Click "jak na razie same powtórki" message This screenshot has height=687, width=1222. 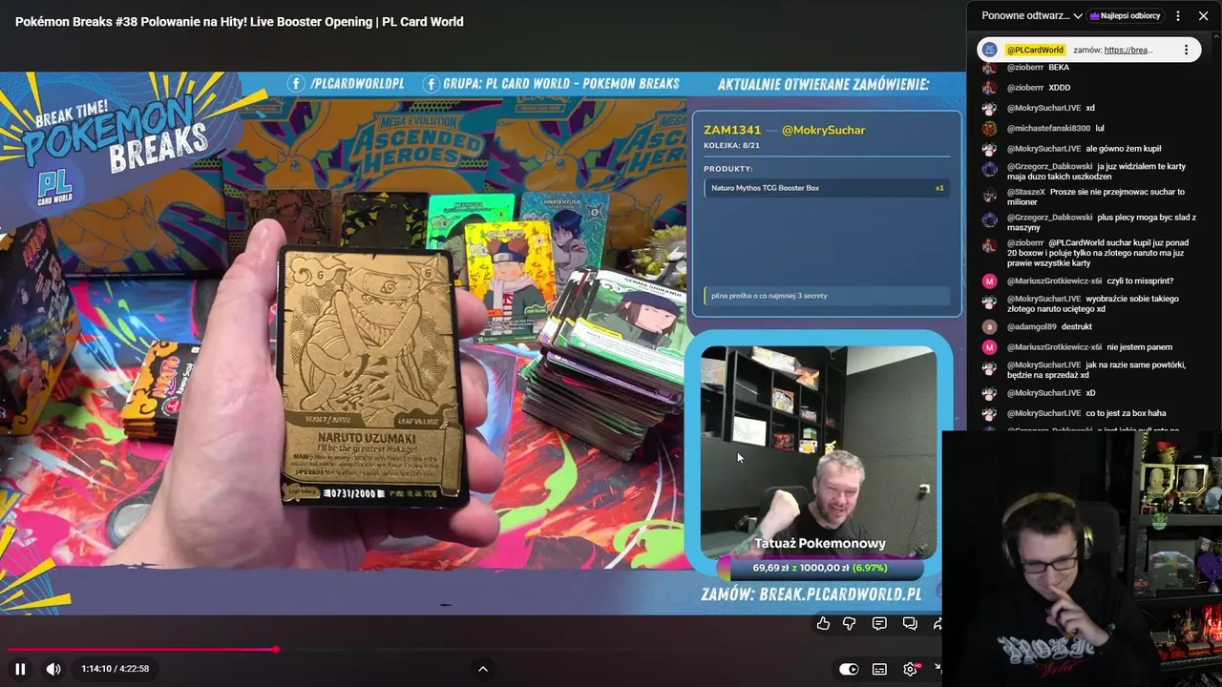point(1096,370)
